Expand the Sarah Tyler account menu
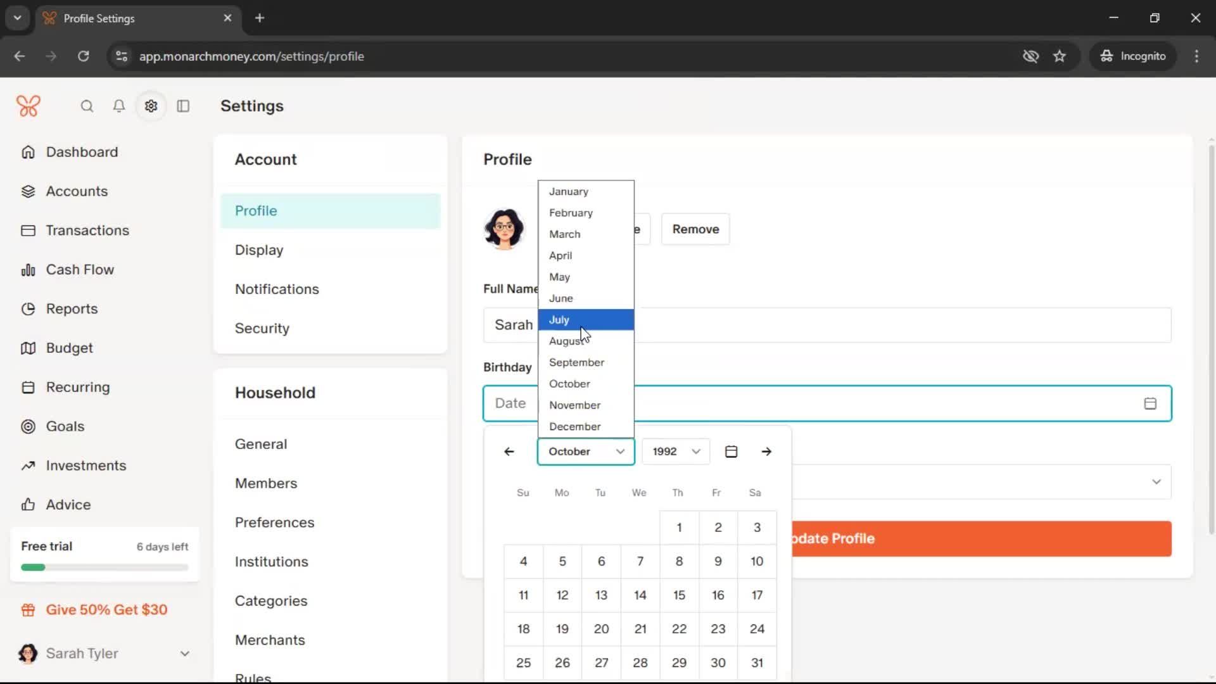The width and height of the screenshot is (1216, 684). tap(184, 654)
